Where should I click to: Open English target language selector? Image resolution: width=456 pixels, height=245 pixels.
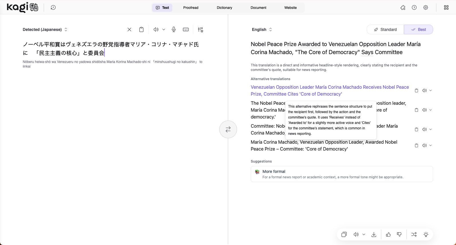point(262,29)
